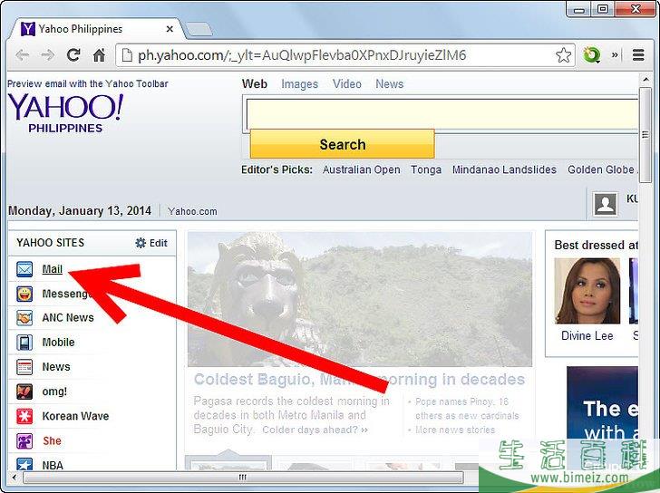Select the Web search tab
The width and height of the screenshot is (660, 493).
[x=254, y=84]
